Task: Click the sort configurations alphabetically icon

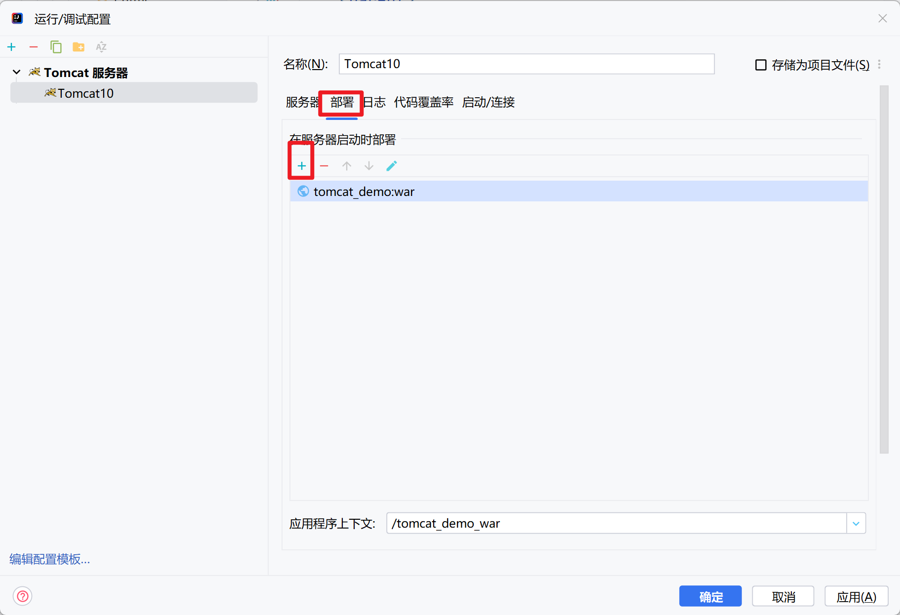Action: (101, 47)
